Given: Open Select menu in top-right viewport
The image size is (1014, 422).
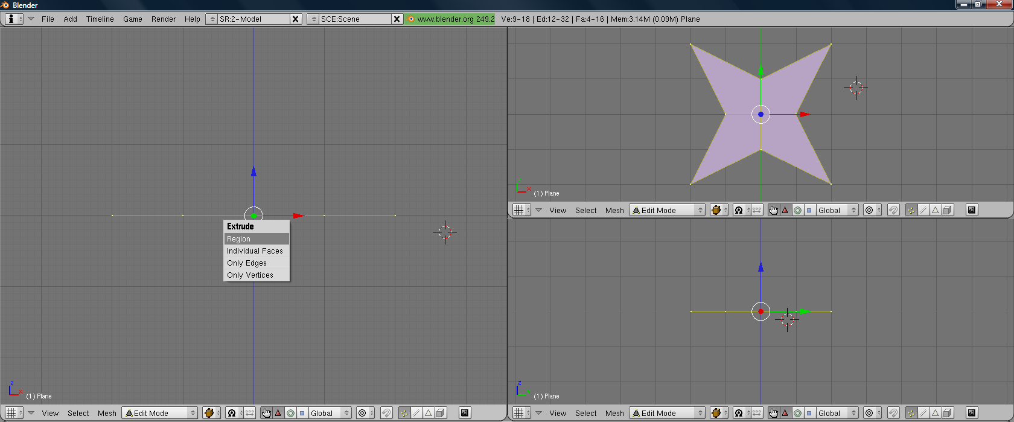Looking at the screenshot, I should (586, 211).
